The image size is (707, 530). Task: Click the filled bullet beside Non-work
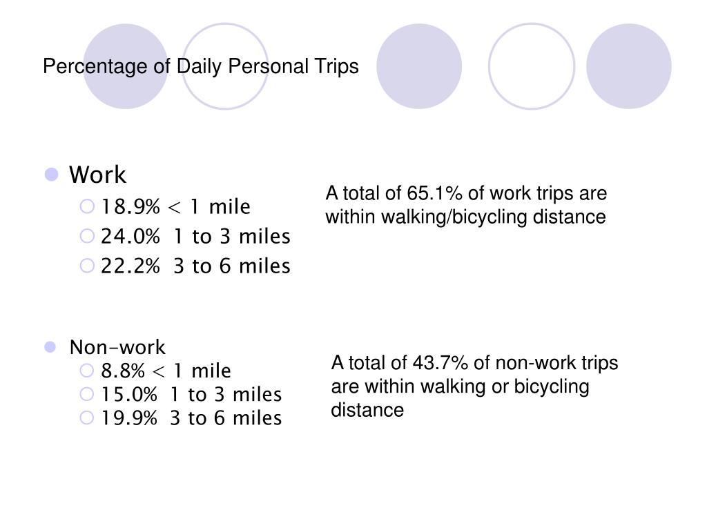50,347
